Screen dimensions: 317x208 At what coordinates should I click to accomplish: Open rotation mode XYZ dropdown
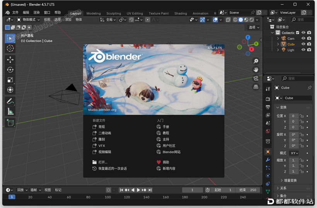(x=294, y=153)
